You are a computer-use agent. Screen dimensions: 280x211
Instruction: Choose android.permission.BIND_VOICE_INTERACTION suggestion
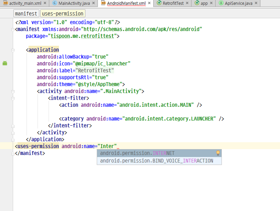159,161
